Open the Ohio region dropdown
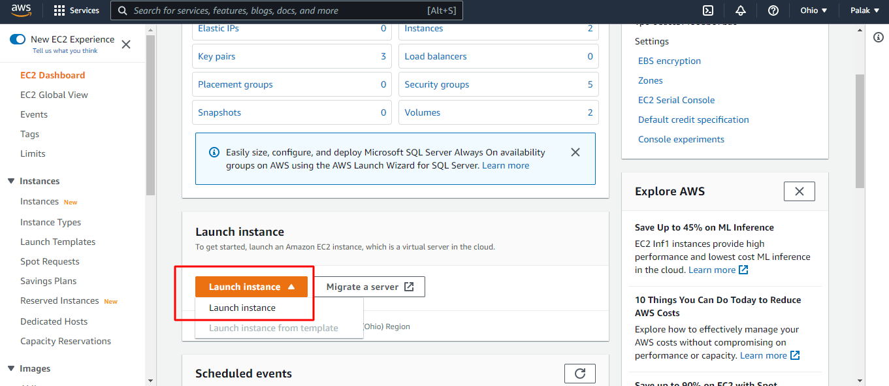The height and width of the screenshot is (386, 889). click(x=814, y=10)
